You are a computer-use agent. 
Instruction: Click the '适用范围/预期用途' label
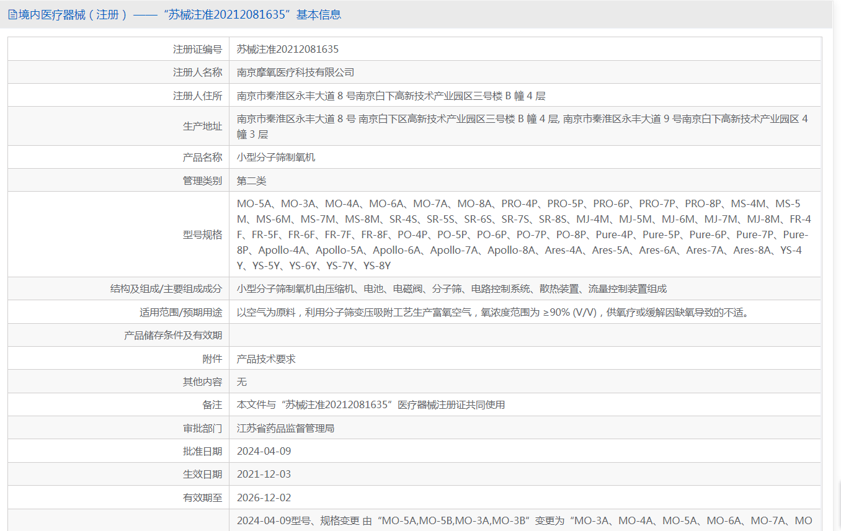181,312
